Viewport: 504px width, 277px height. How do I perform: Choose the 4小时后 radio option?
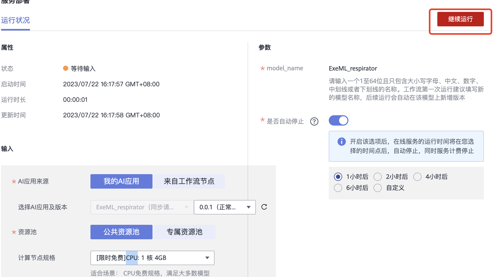tap(417, 177)
